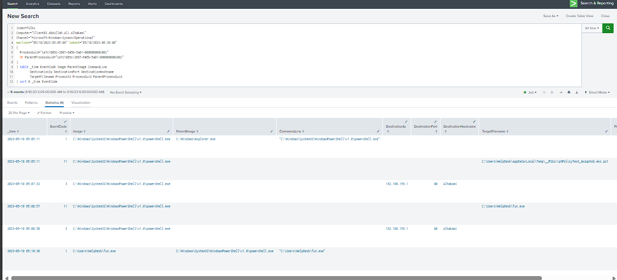
Task: Click the Search nav item
Action: 13,3
